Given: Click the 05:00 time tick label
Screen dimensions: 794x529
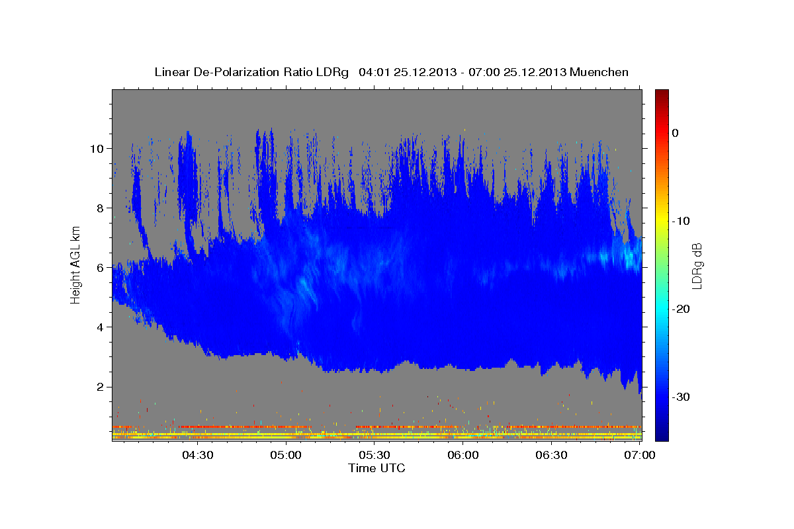Looking at the screenshot, I should point(287,455).
